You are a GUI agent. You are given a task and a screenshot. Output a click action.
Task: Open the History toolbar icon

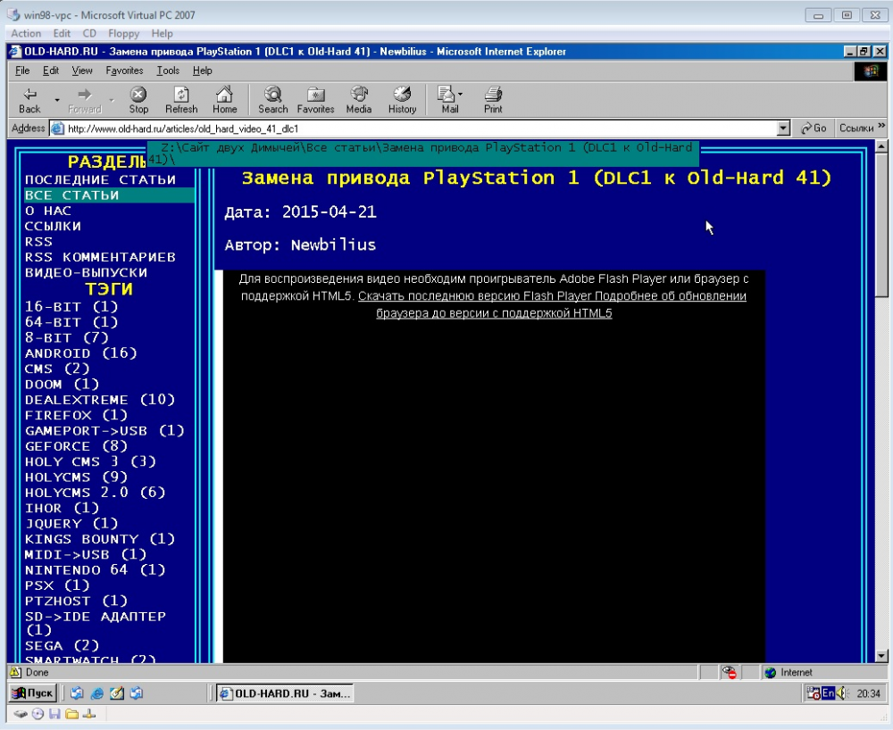click(x=402, y=100)
